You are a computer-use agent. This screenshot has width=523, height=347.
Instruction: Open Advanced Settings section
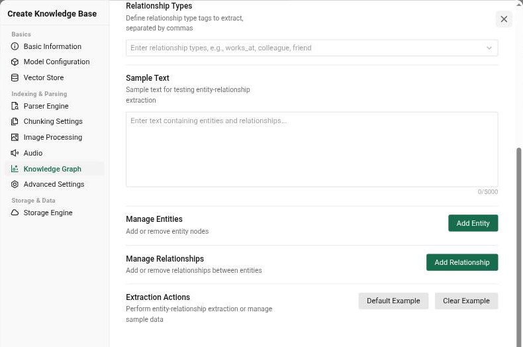pyautogui.click(x=54, y=184)
